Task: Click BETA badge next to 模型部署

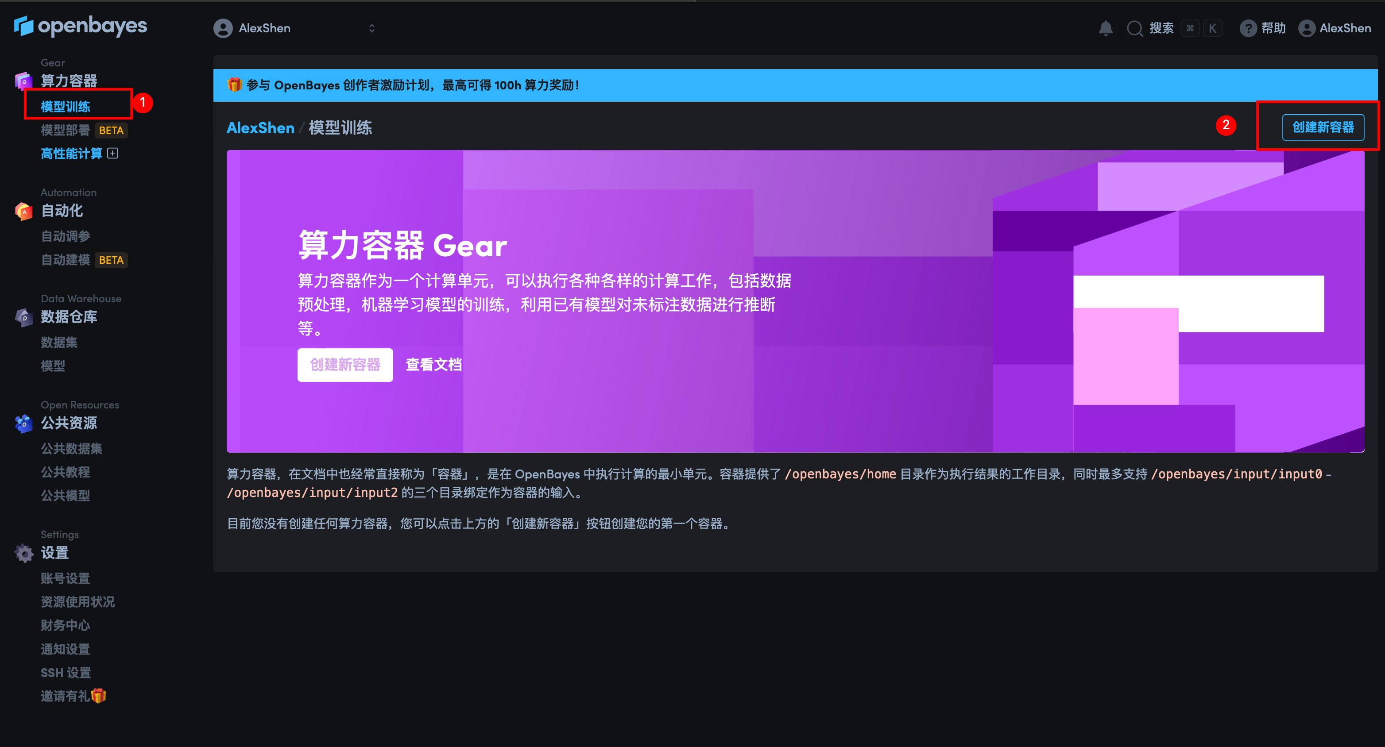Action: (x=111, y=131)
